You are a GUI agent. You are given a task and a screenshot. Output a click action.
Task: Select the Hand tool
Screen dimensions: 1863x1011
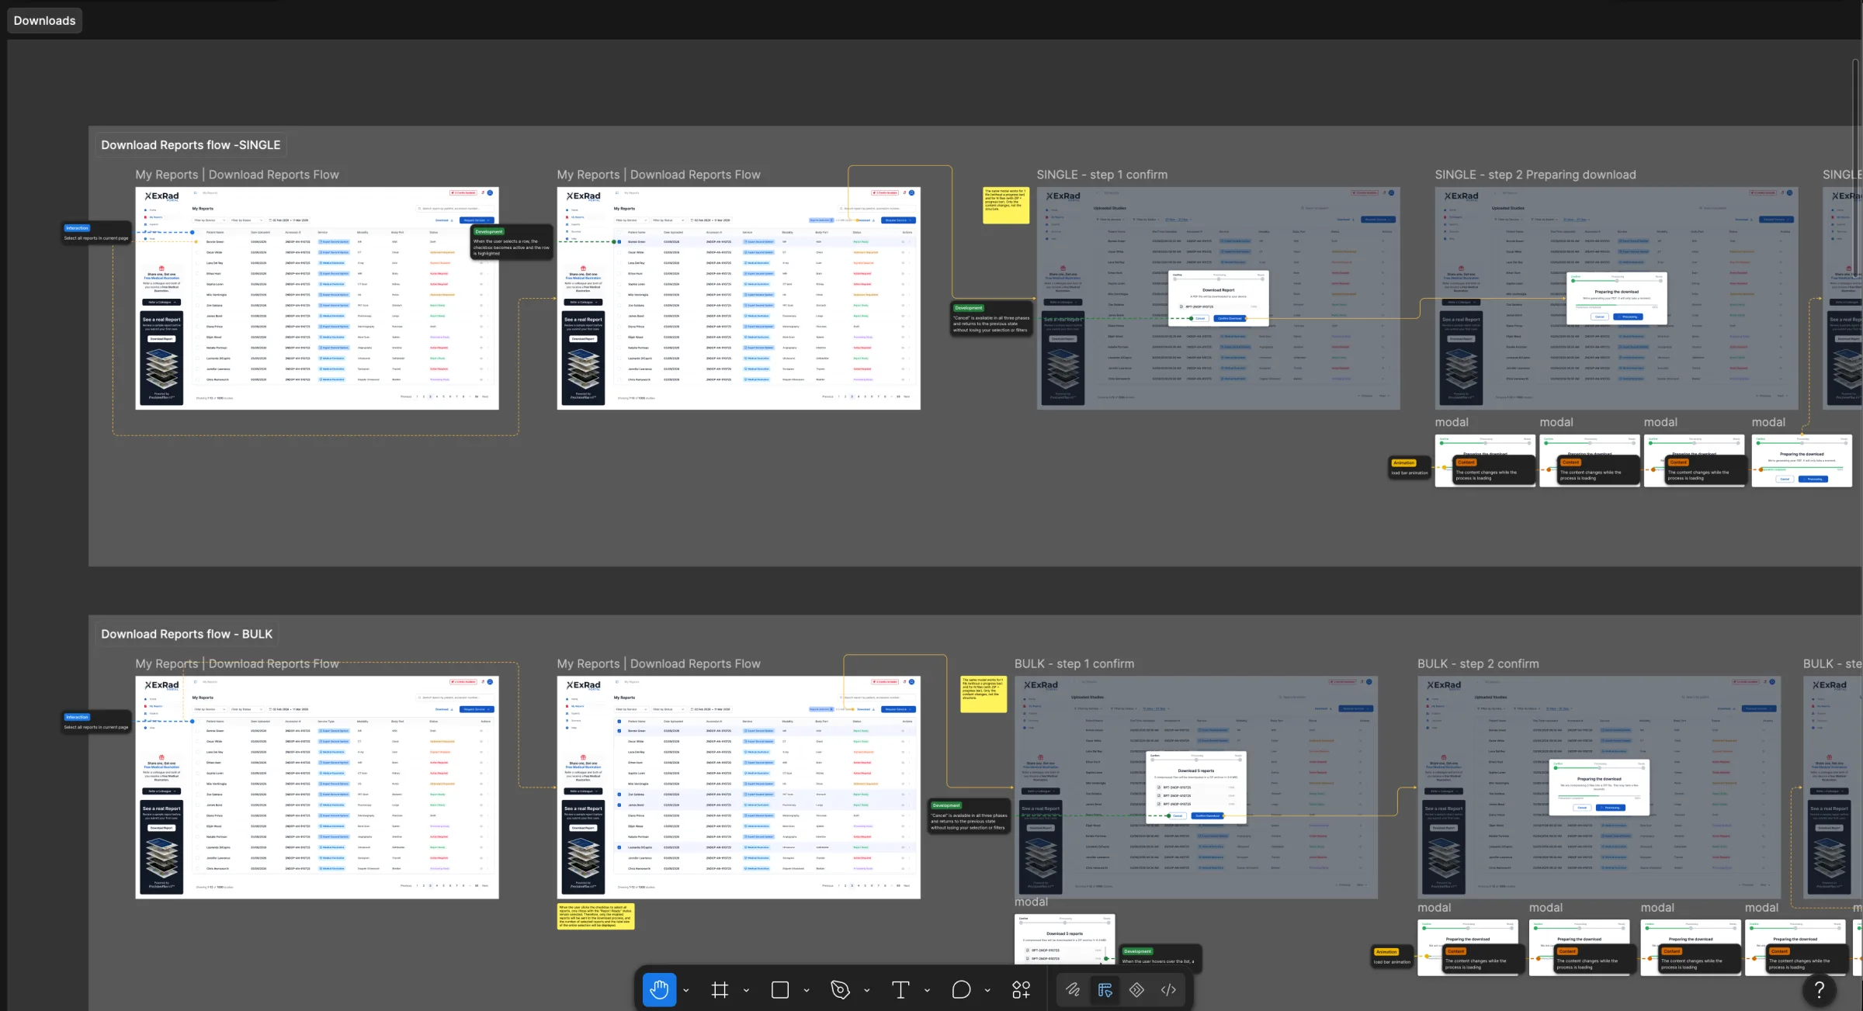coord(659,989)
